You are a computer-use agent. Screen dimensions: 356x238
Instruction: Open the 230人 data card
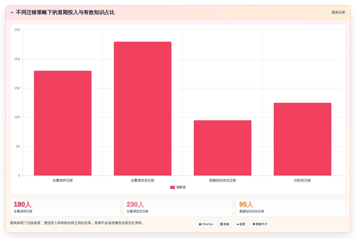tap(178, 207)
